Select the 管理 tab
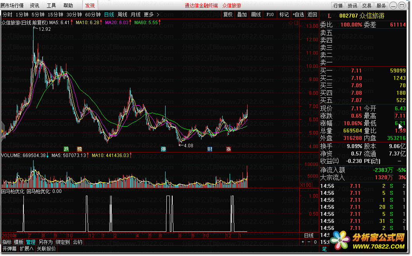Viewport: 412px width, 256px height. coord(30,242)
